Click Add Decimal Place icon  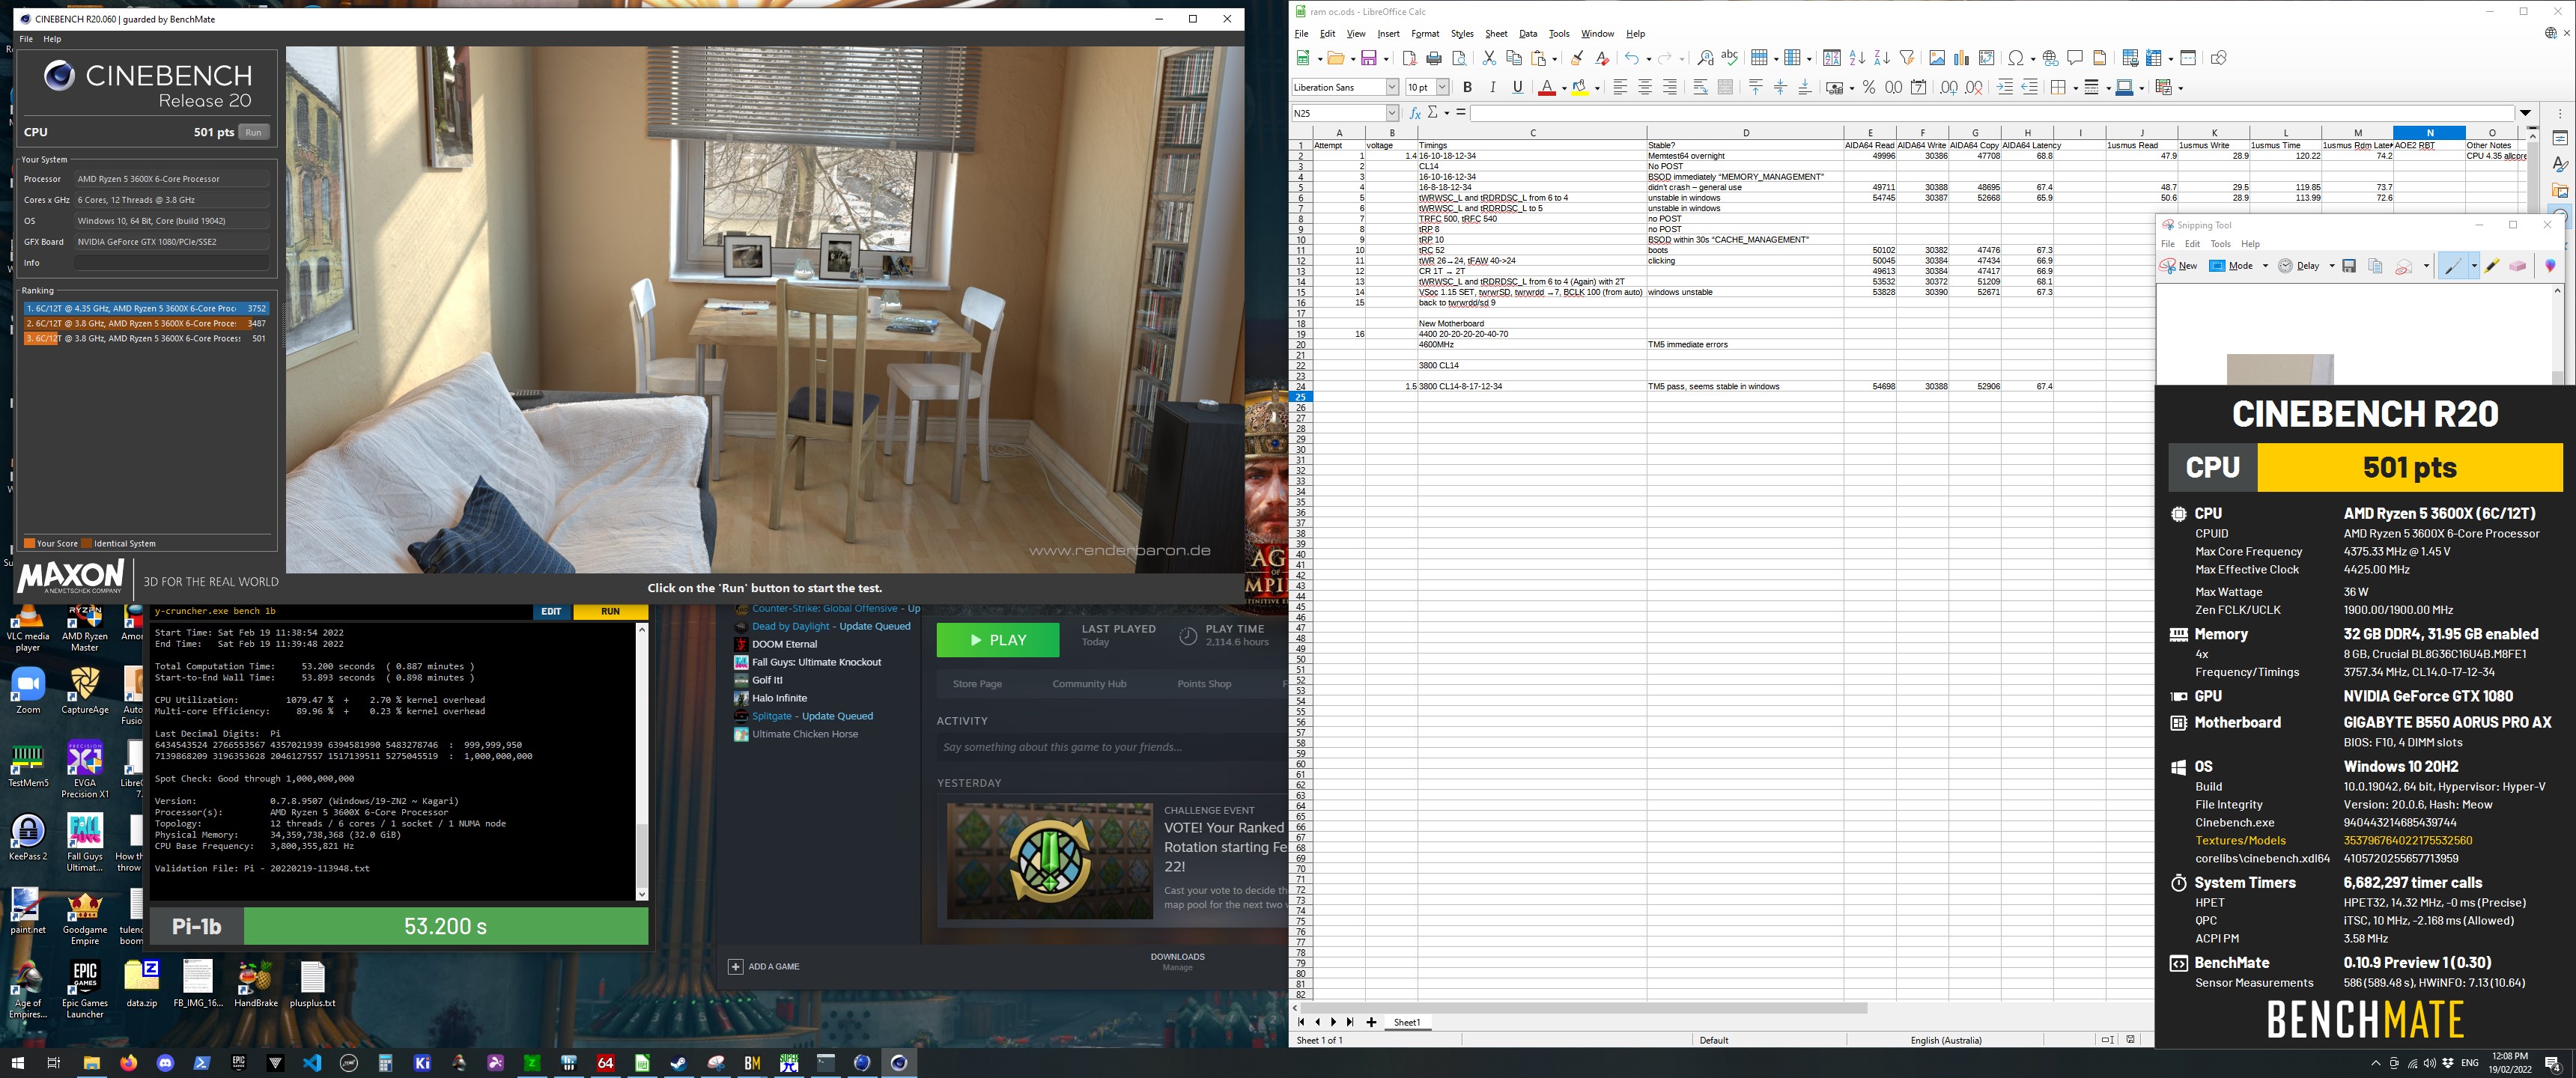pyautogui.click(x=1949, y=88)
